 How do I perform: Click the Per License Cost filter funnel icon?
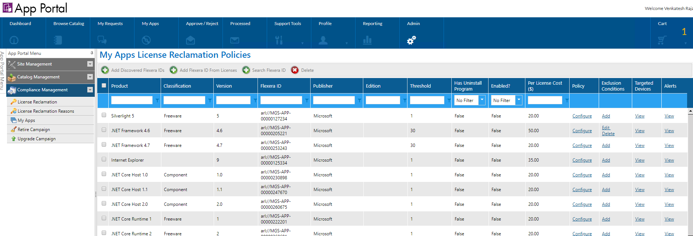[x=567, y=100]
